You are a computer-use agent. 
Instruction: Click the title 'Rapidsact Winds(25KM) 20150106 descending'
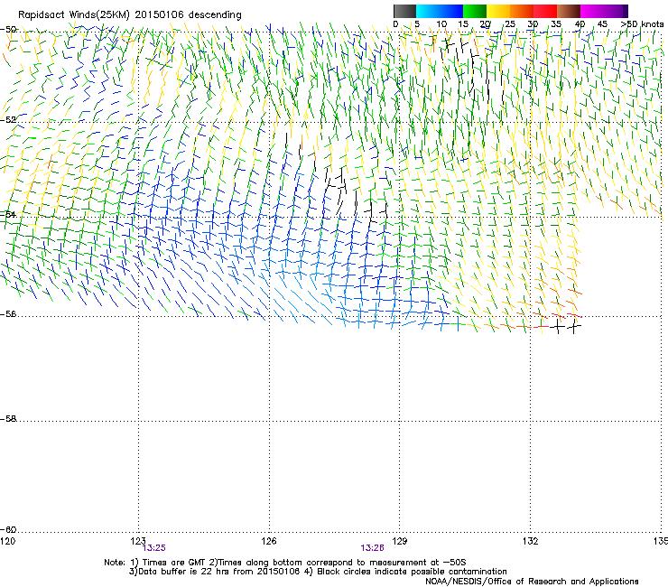129,15
